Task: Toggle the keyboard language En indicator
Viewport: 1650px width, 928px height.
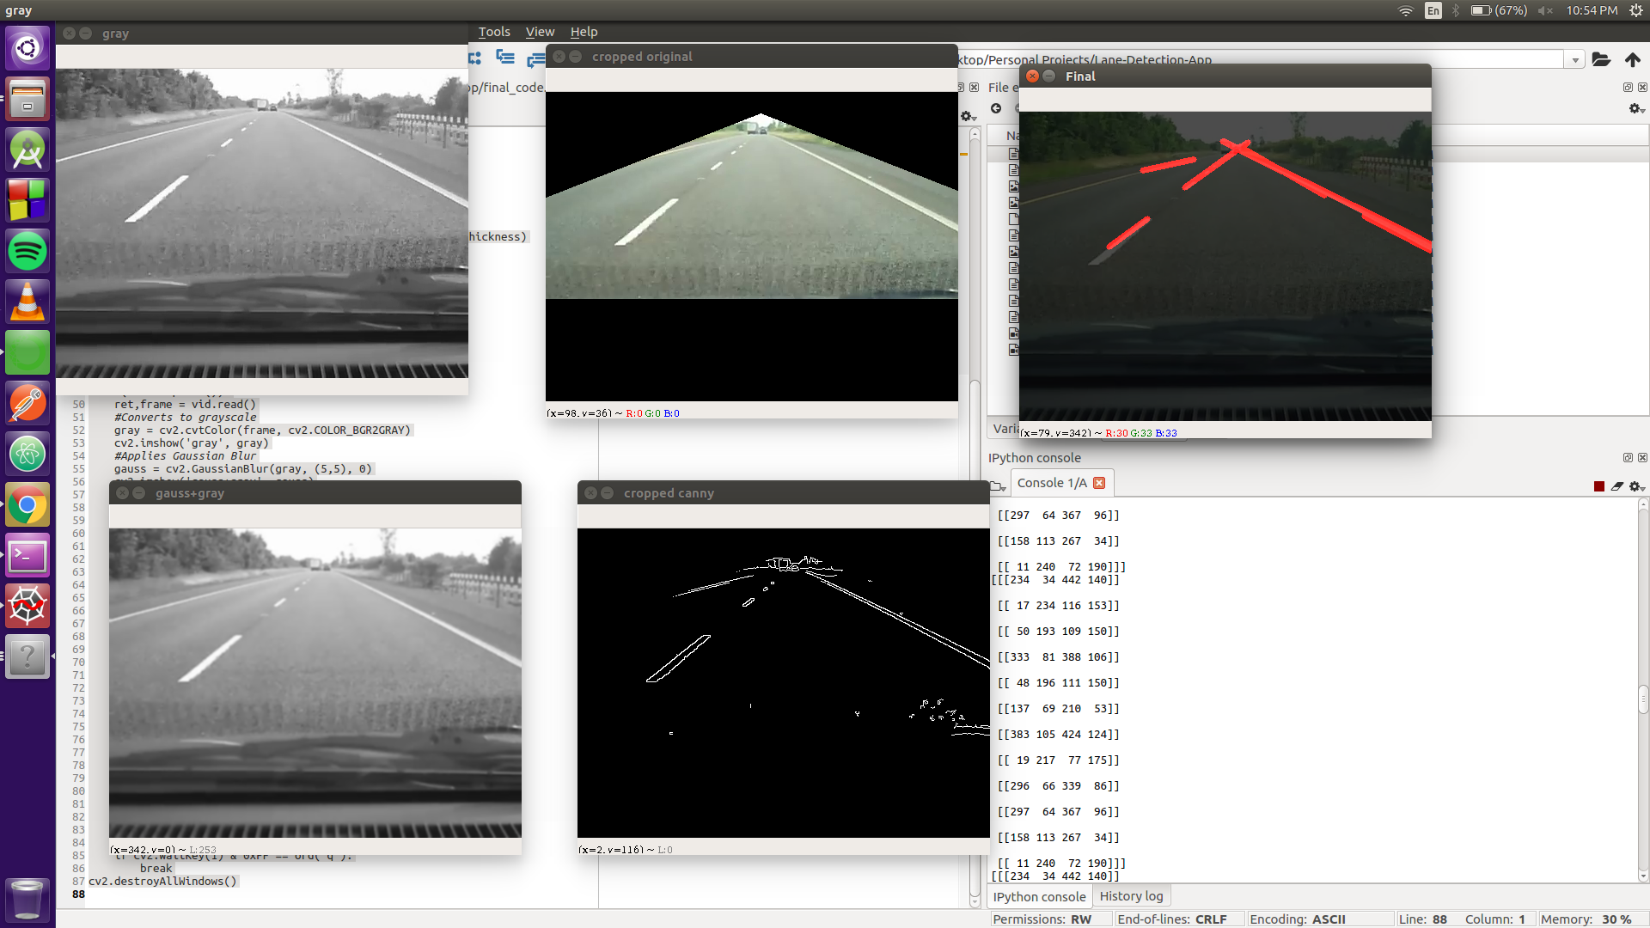Action: (x=1433, y=10)
